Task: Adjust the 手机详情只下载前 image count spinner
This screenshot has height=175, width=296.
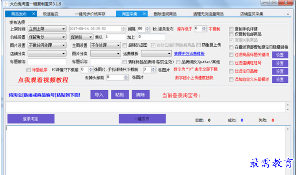Action: (x=153, y=70)
